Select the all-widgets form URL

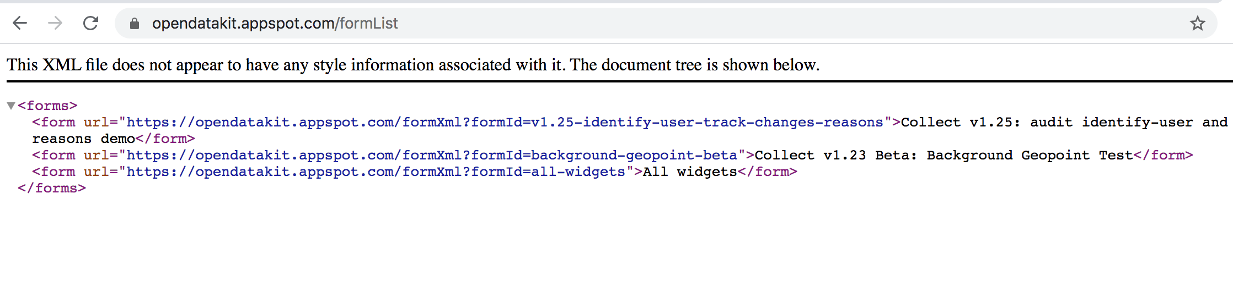(376, 172)
